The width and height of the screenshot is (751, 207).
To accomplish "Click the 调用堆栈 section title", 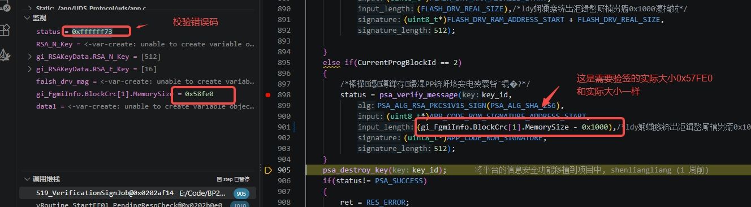I will coord(46,179).
